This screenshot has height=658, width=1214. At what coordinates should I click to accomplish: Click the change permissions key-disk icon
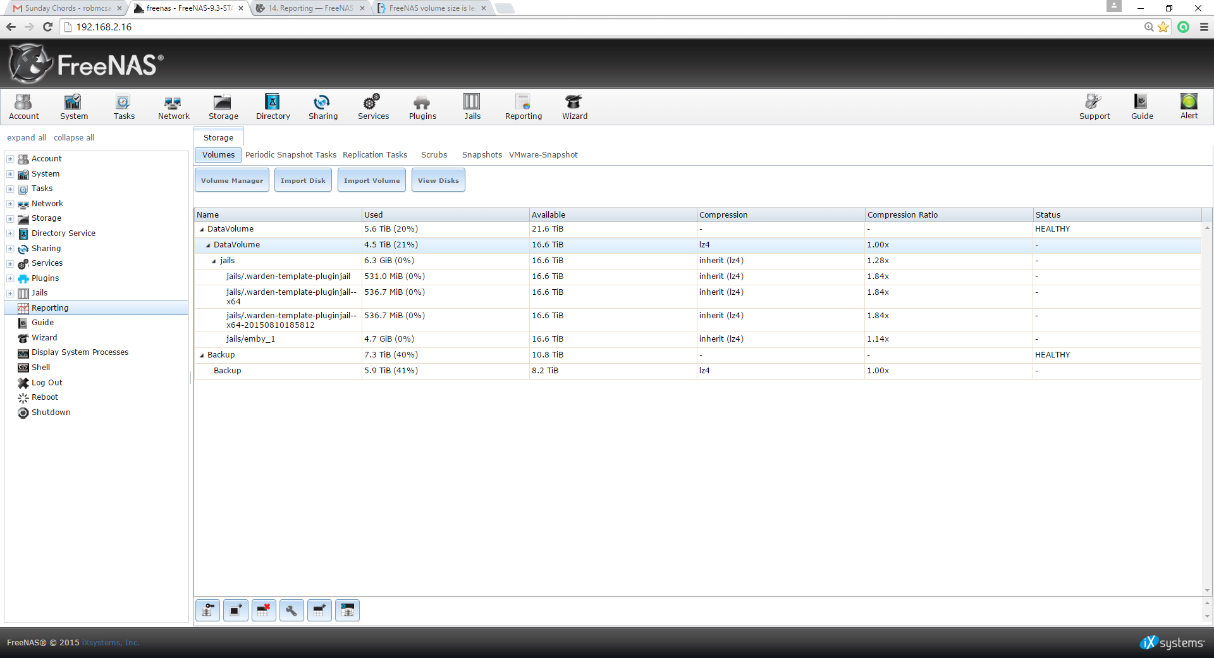tap(207, 611)
